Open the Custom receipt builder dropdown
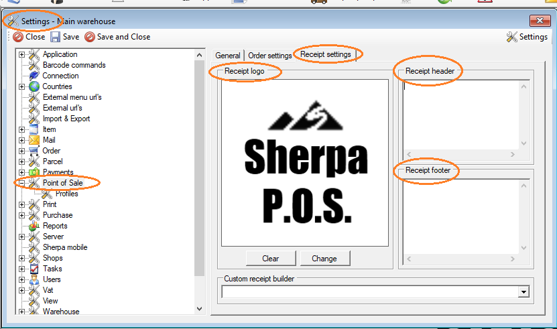The height and width of the screenshot is (329, 557). pyautogui.click(x=523, y=292)
